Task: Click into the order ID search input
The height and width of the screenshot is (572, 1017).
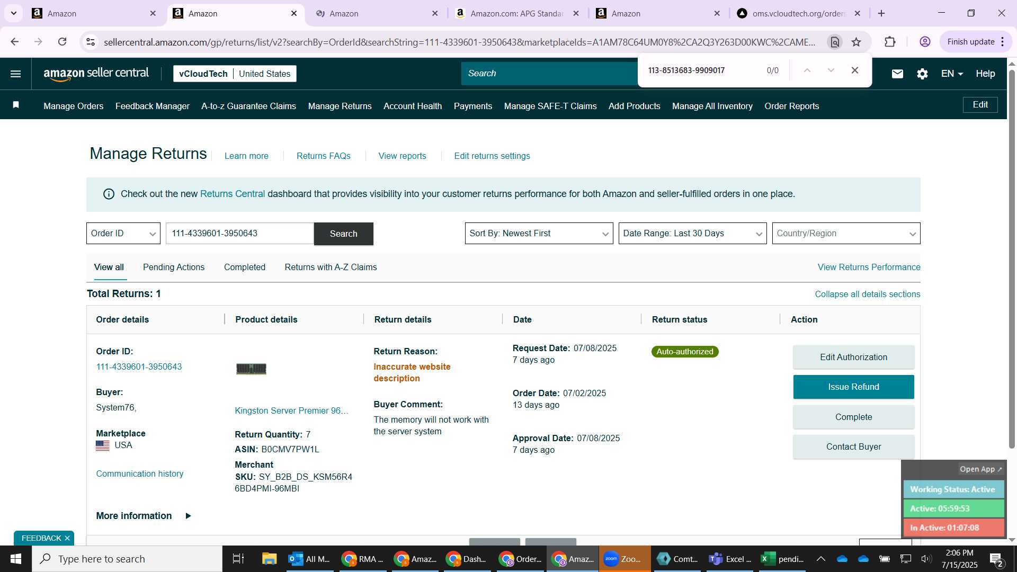Action: (240, 234)
